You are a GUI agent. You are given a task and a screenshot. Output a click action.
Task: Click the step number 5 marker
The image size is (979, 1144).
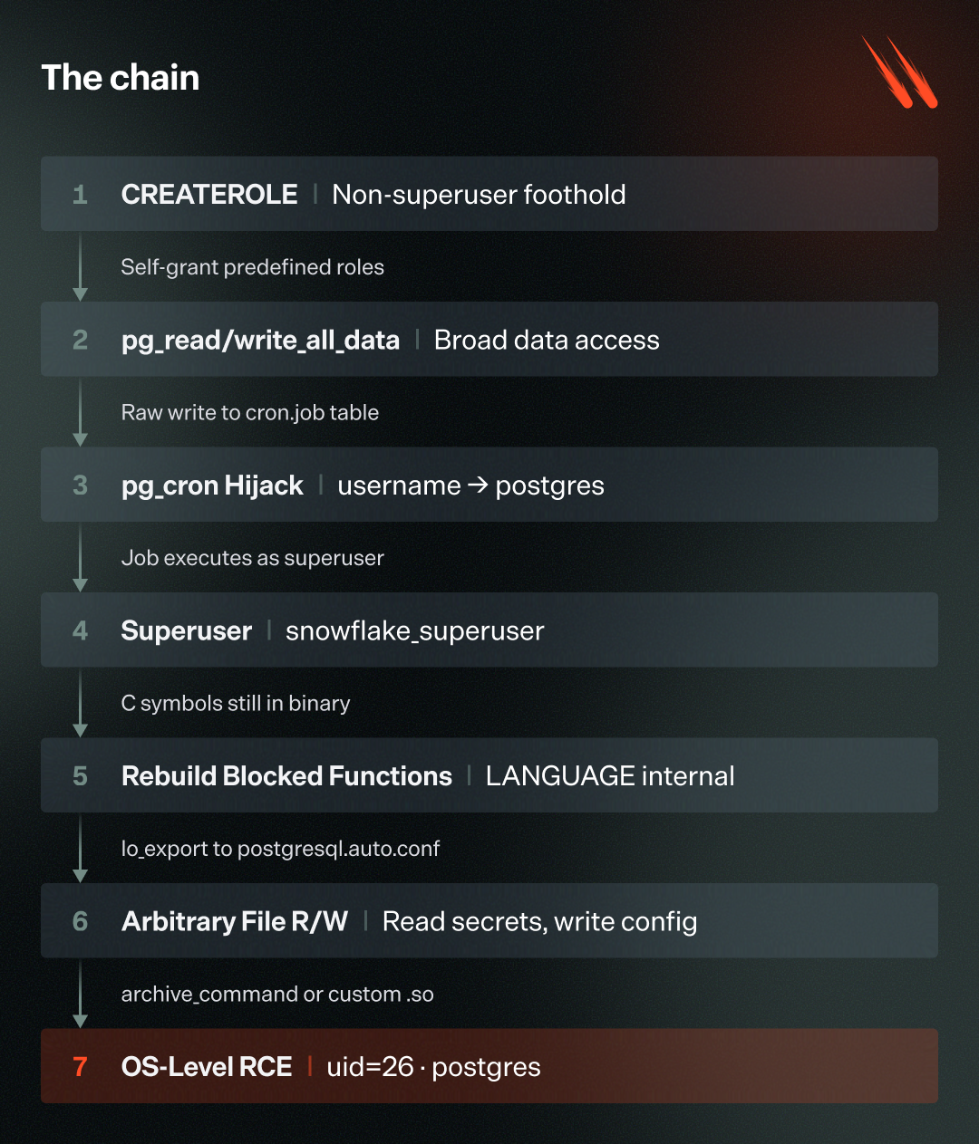80,776
